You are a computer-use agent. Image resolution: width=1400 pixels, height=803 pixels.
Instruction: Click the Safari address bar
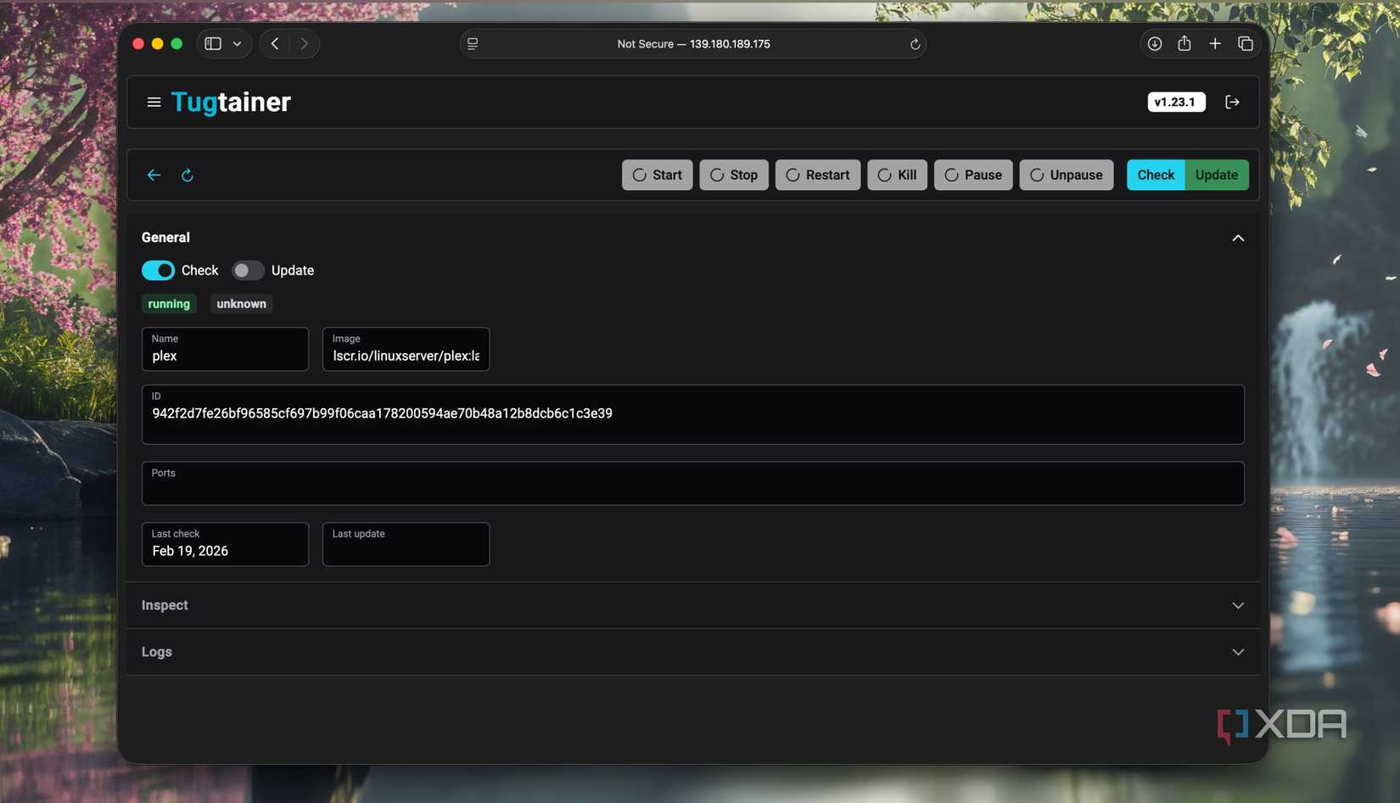pyautogui.click(x=693, y=43)
